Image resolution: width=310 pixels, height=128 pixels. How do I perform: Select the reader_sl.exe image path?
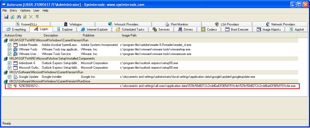point(156,45)
